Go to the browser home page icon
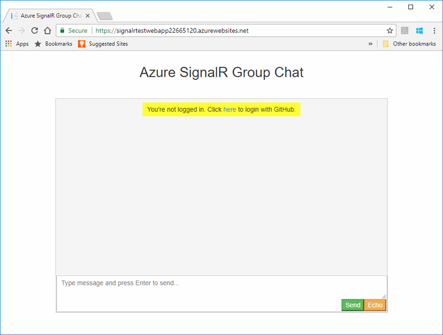 pyautogui.click(x=48, y=31)
